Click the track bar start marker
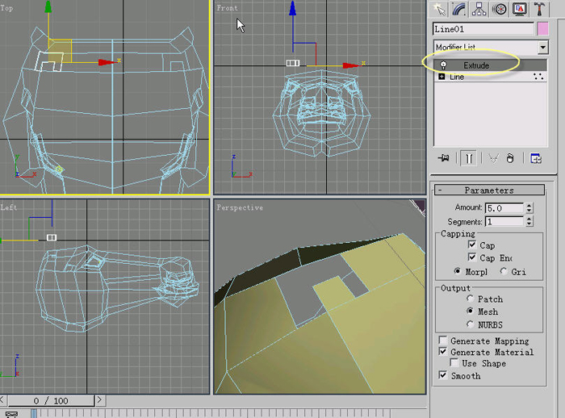The image size is (565, 418). point(34,413)
